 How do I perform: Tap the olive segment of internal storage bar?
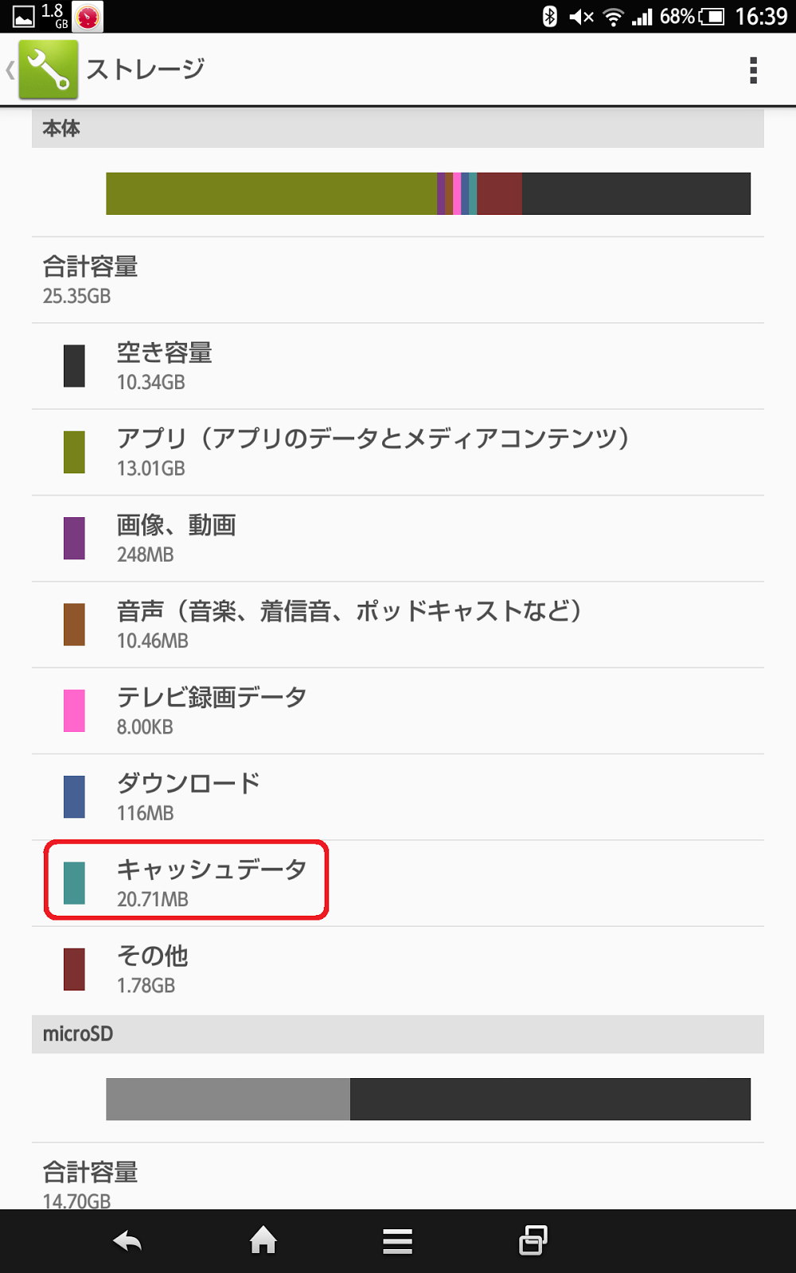pyautogui.click(x=271, y=193)
